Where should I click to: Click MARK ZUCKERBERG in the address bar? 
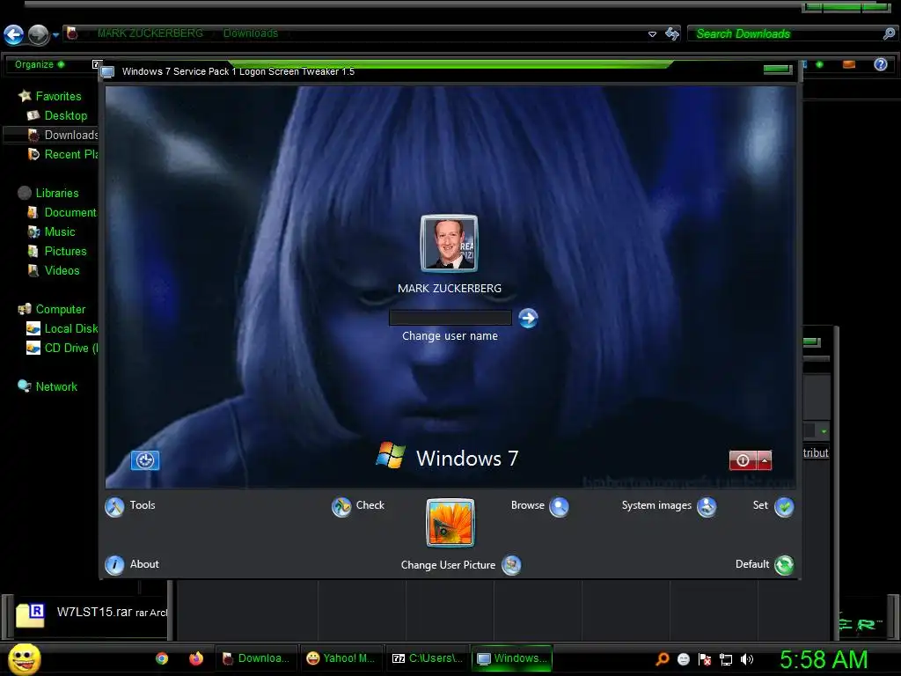click(x=150, y=33)
